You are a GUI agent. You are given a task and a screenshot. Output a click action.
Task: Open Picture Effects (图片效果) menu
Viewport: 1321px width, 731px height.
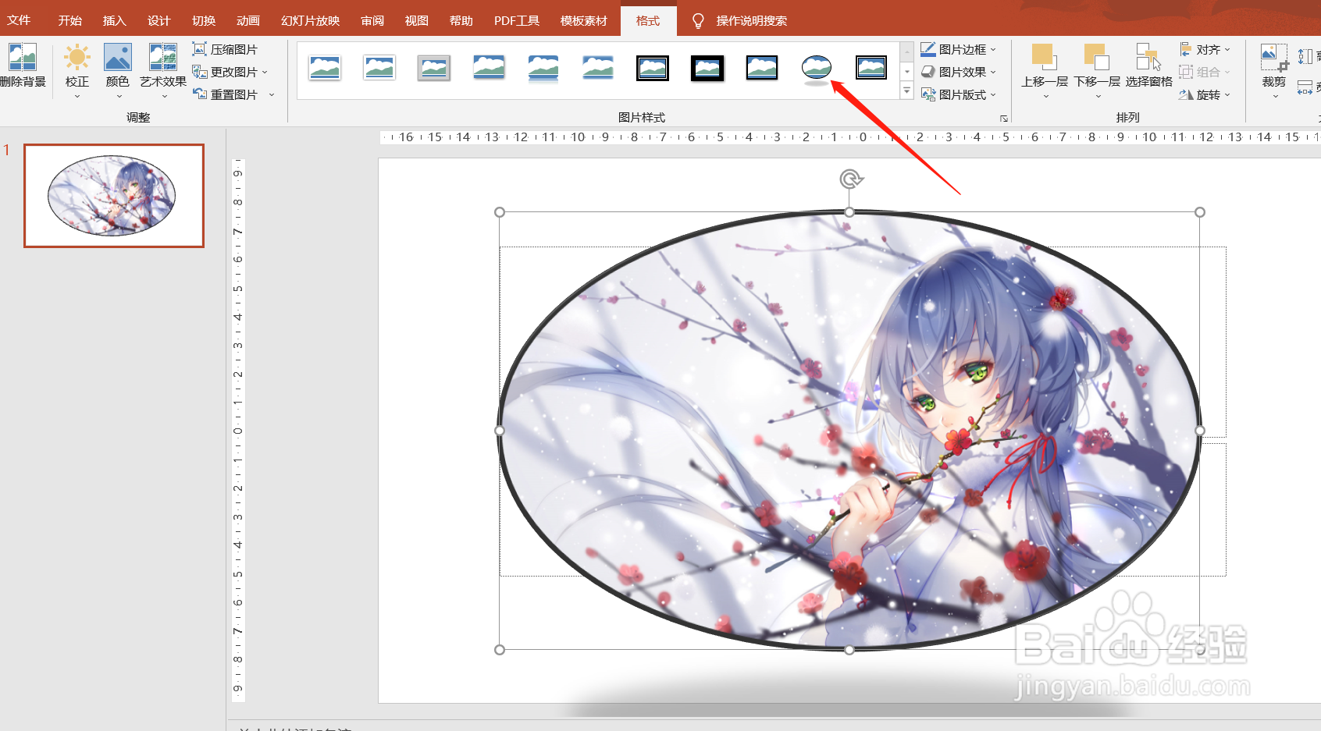[x=959, y=72]
